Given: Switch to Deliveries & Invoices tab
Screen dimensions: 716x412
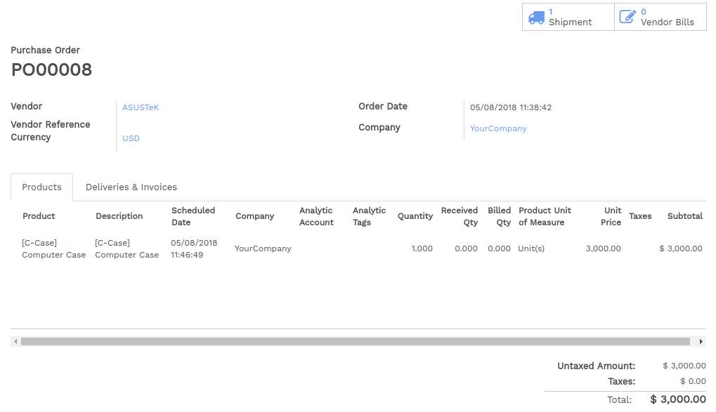Looking at the screenshot, I should click(x=131, y=187).
